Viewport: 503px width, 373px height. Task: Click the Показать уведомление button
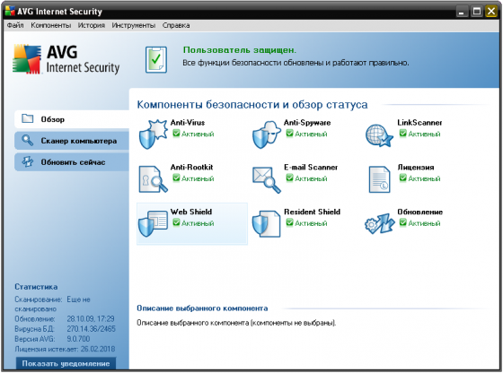(x=66, y=364)
